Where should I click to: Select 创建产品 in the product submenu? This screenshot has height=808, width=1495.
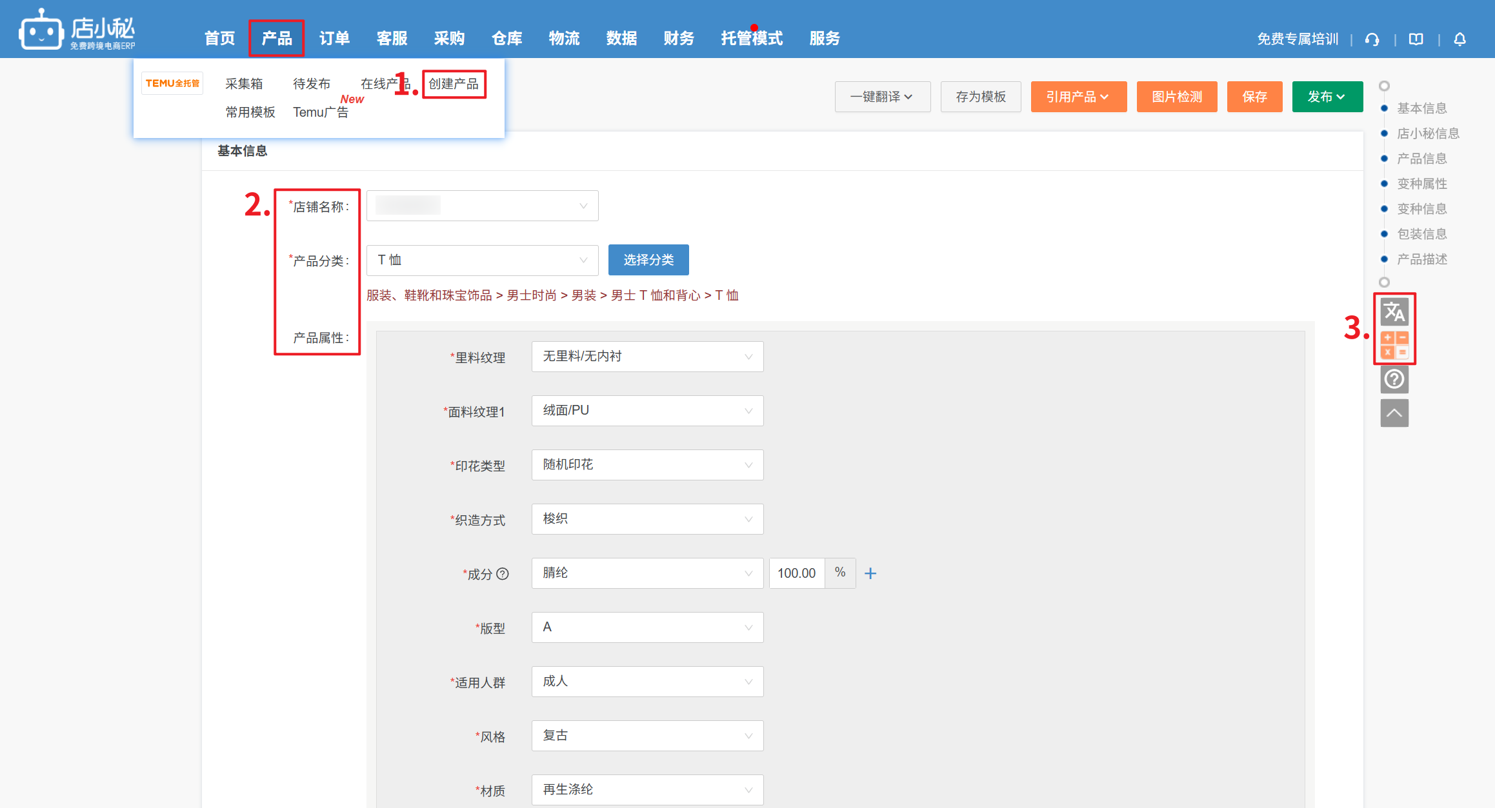tap(454, 84)
